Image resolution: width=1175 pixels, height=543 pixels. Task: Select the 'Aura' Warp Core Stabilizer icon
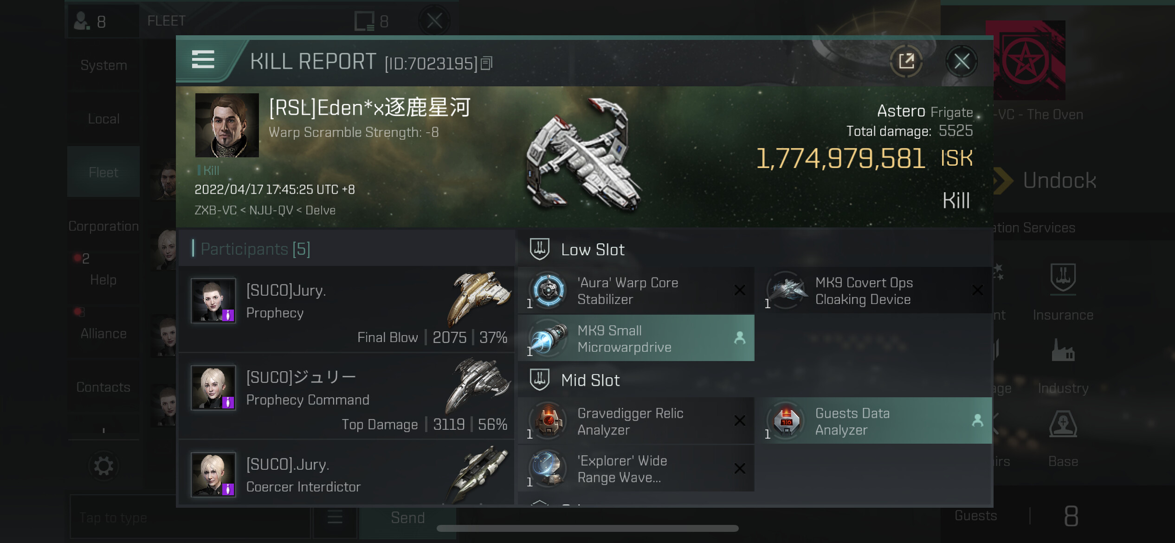548,290
